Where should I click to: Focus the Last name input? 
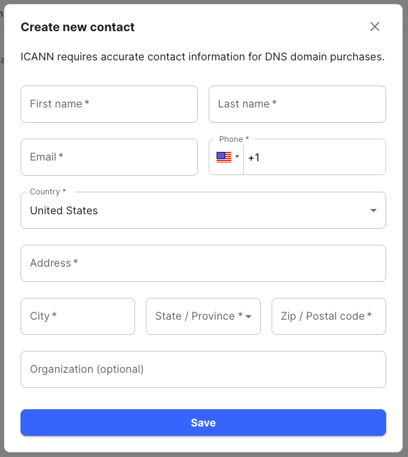(297, 104)
